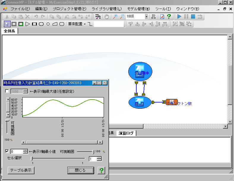Click the zoom out magnifier icon
The height and width of the screenshot is (181, 234).
[122, 17]
